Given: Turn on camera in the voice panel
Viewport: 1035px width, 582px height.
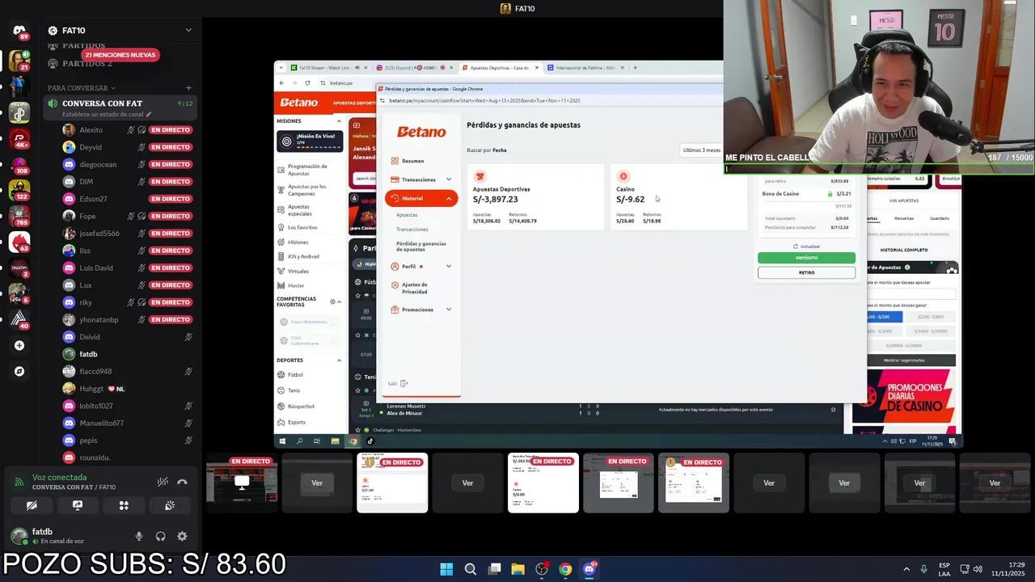Looking at the screenshot, I should (32, 505).
